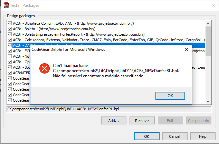
Task: Uncheck the ACBr - Calculadora, Extenso package
Action: point(10,40)
